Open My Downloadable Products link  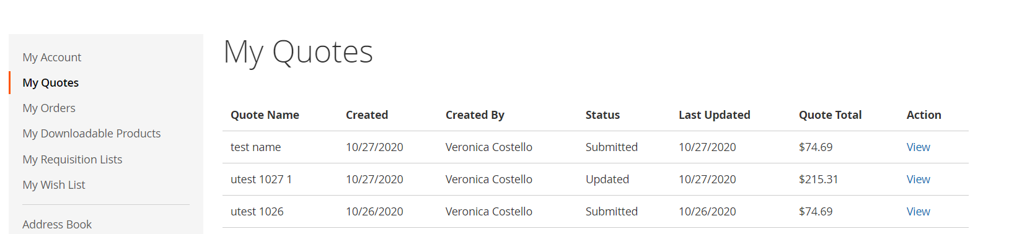[x=92, y=133]
